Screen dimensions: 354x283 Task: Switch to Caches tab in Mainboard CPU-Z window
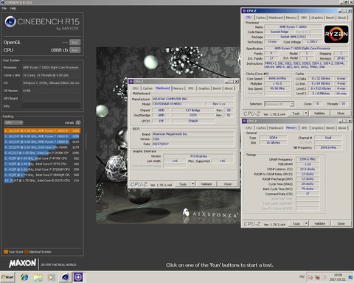147,88
